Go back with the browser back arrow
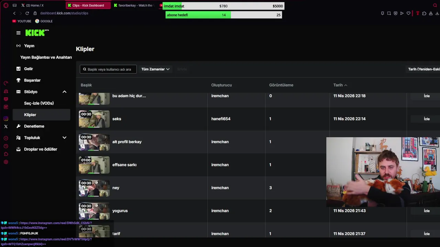The height and width of the screenshot is (247, 440). [14, 13]
